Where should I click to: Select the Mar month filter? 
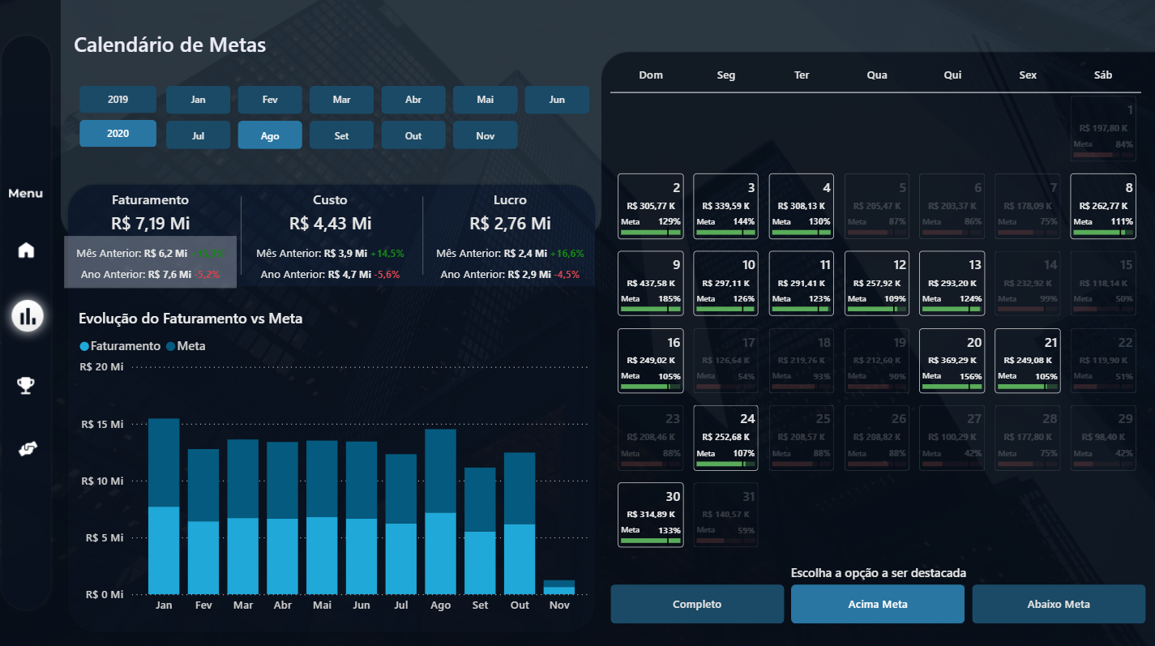[x=342, y=100]
